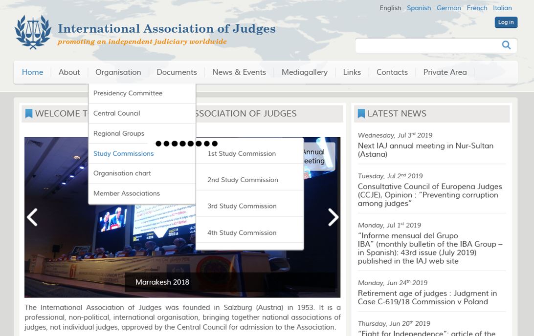Switch language to Italian
This screenshot has height=336, width=534.
tap(502, 8)
